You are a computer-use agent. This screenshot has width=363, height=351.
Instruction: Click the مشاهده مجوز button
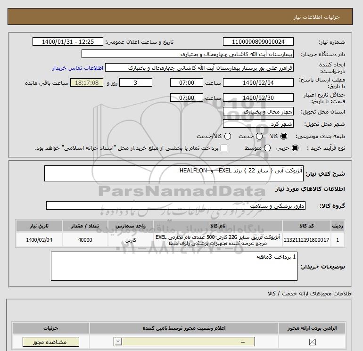tap(51, 342)
